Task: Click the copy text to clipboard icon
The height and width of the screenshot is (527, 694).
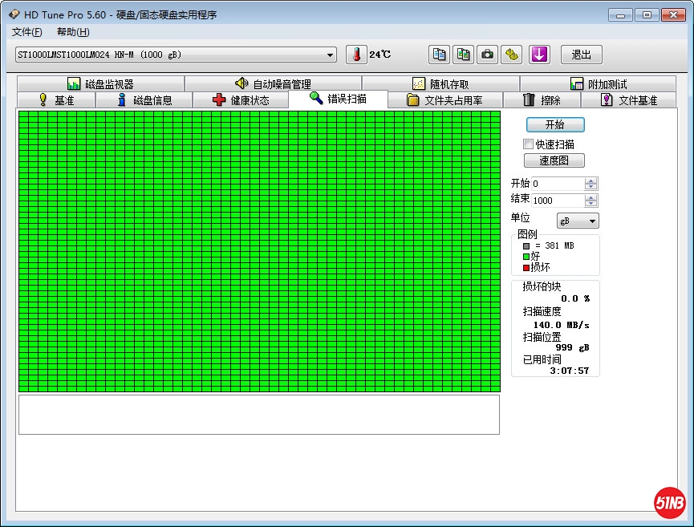Action: (x=439, y=55)
